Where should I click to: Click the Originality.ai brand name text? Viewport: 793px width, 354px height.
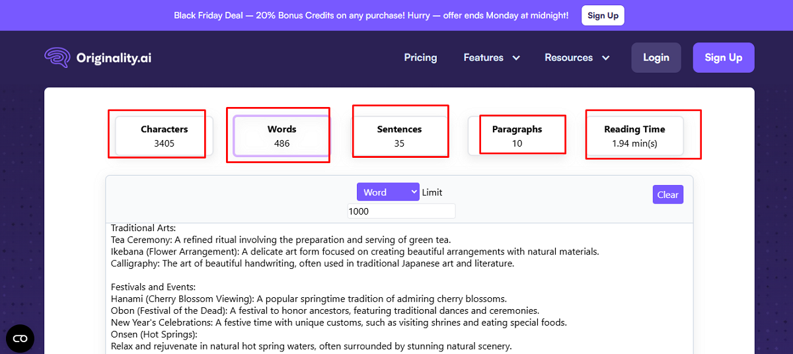tap(114, 58)
